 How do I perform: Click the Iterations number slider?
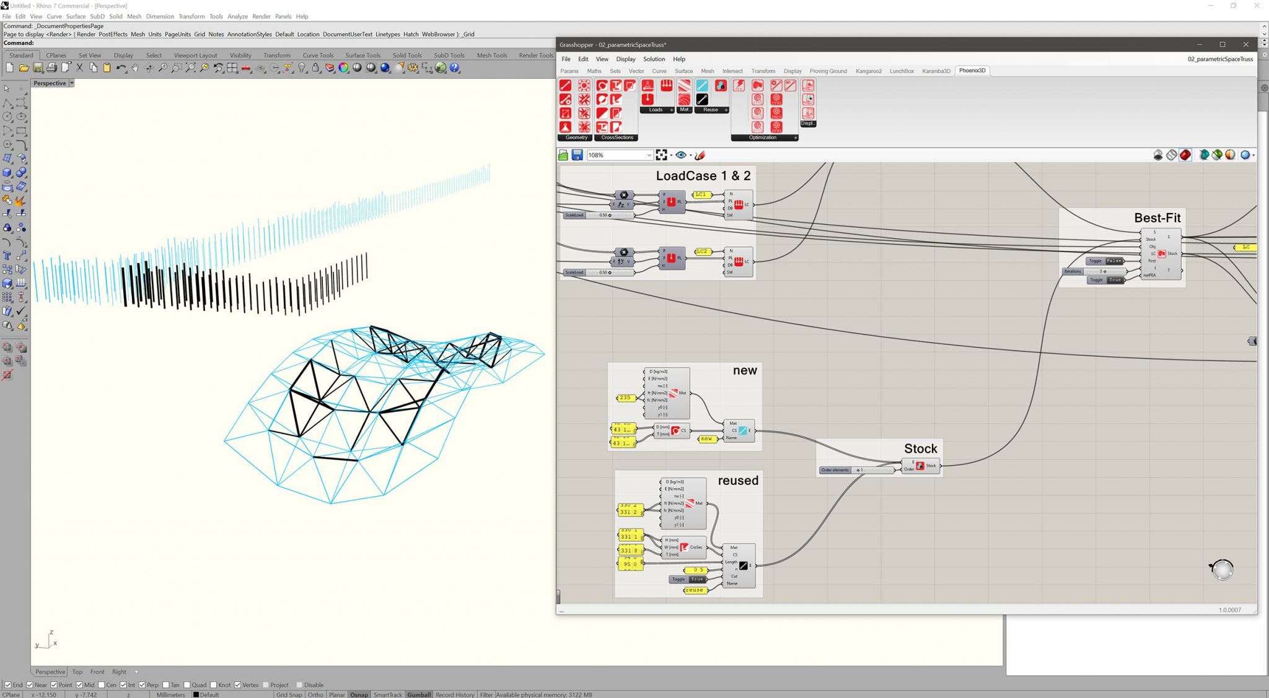point(1102,271)
